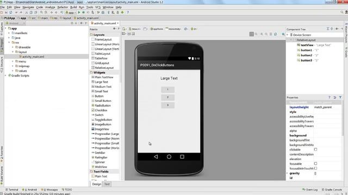Click the Help question mark toolbar icon

pyautogui.click(x=128, y=12)
